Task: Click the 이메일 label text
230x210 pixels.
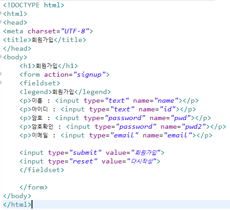Action: (40, 135)
